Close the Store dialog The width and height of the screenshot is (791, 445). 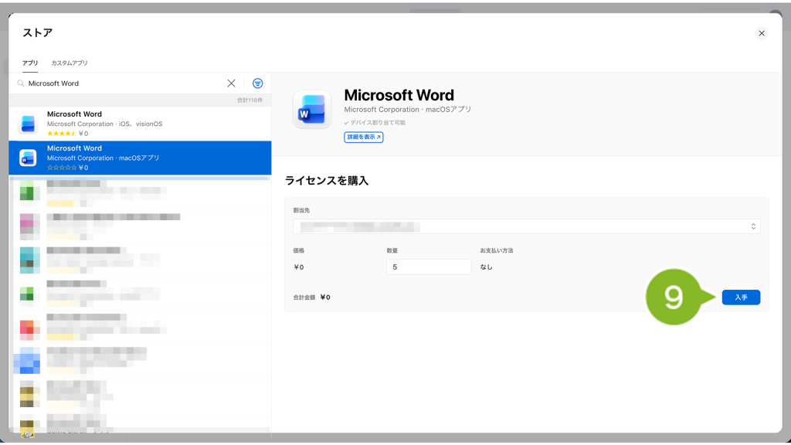(761, 33)
